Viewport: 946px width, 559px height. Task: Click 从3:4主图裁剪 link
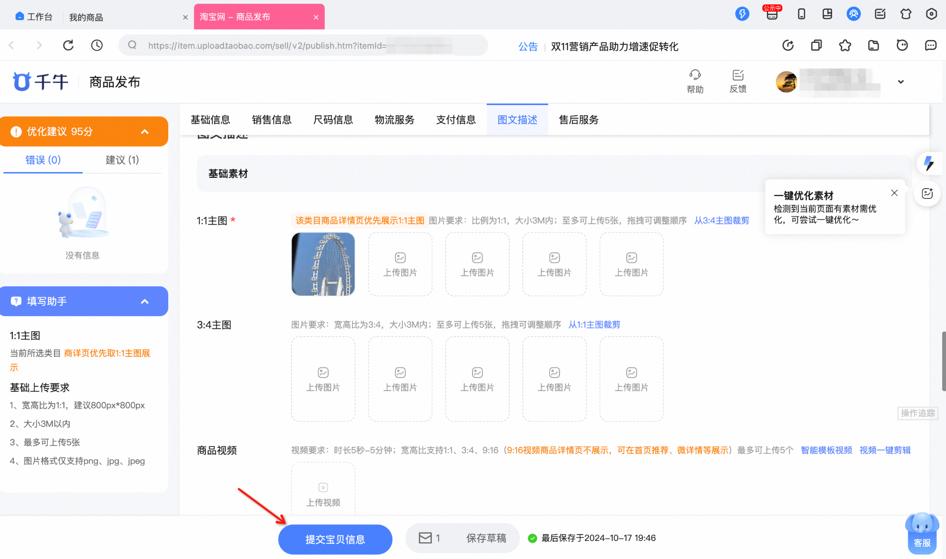pos(721,220)
